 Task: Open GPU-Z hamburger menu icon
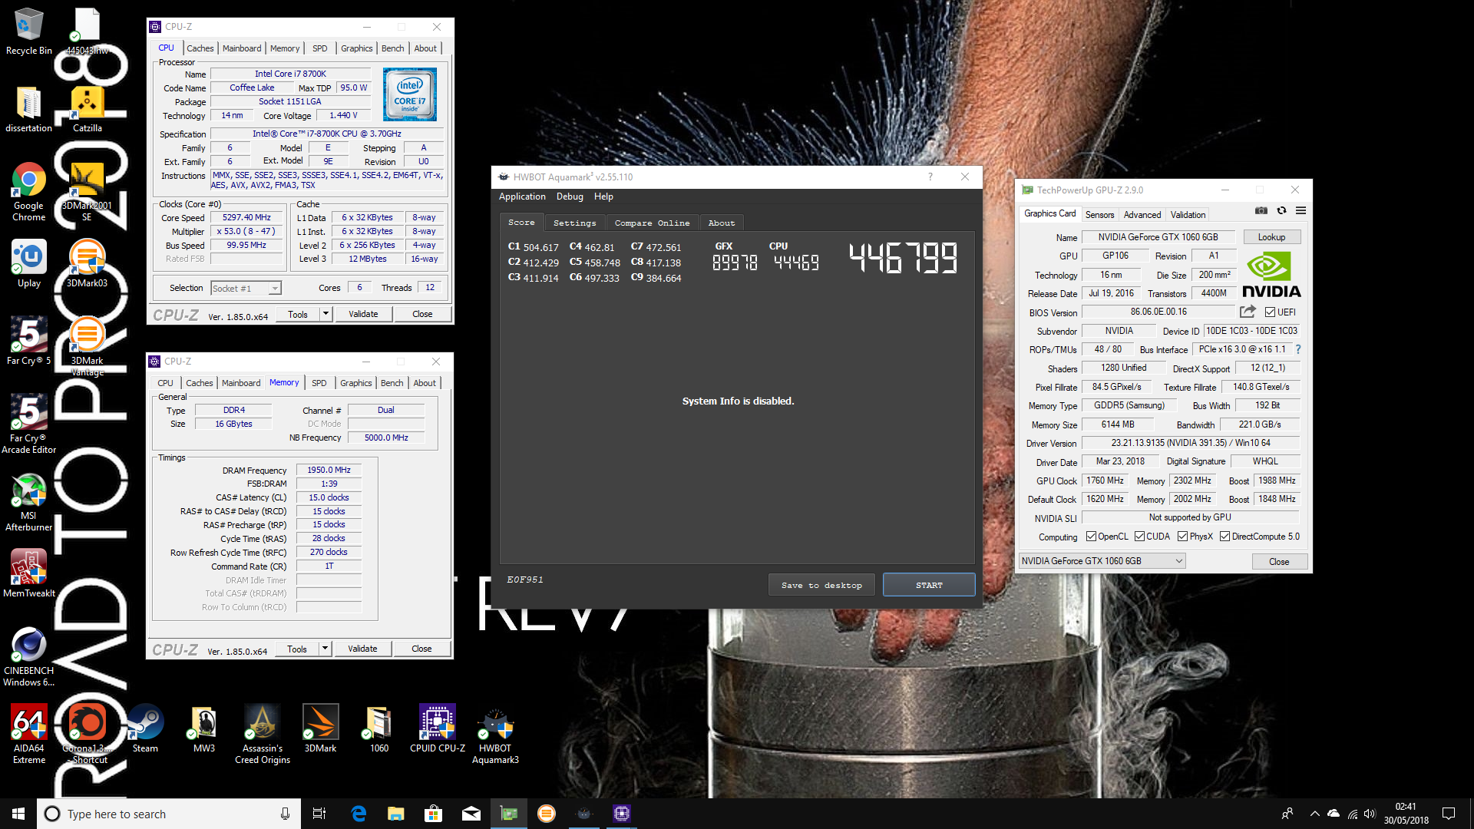pos(1300,210)
